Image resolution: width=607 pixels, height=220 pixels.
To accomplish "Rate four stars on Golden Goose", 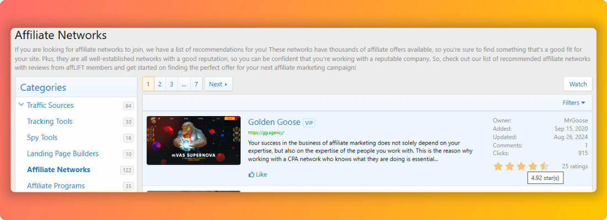I will (x=533, y=166).
